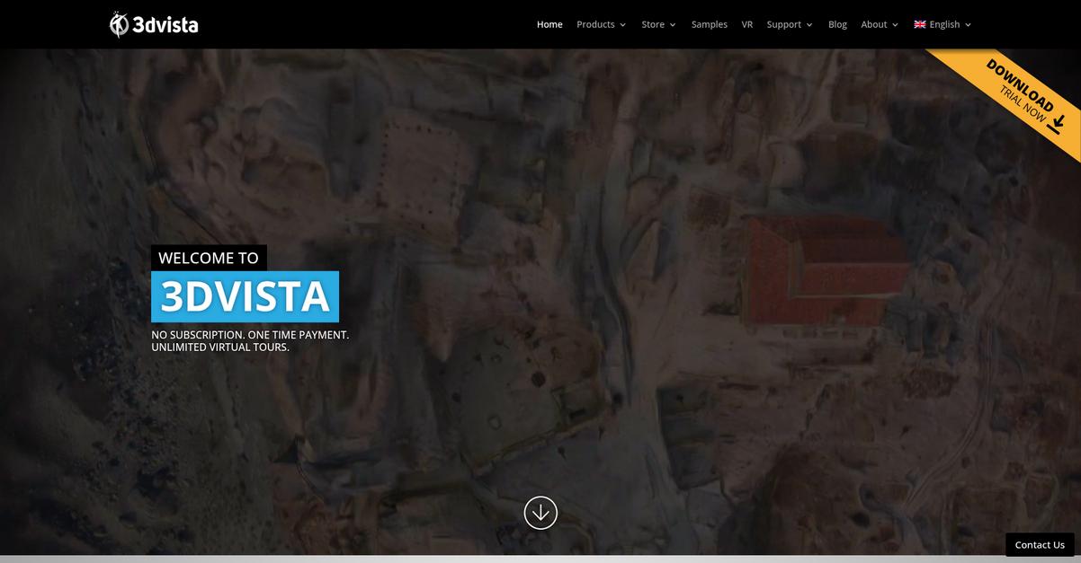Viewport: 1081px width, 563px height.
Task: Open the Blog link
Action: tap(837, 24)
